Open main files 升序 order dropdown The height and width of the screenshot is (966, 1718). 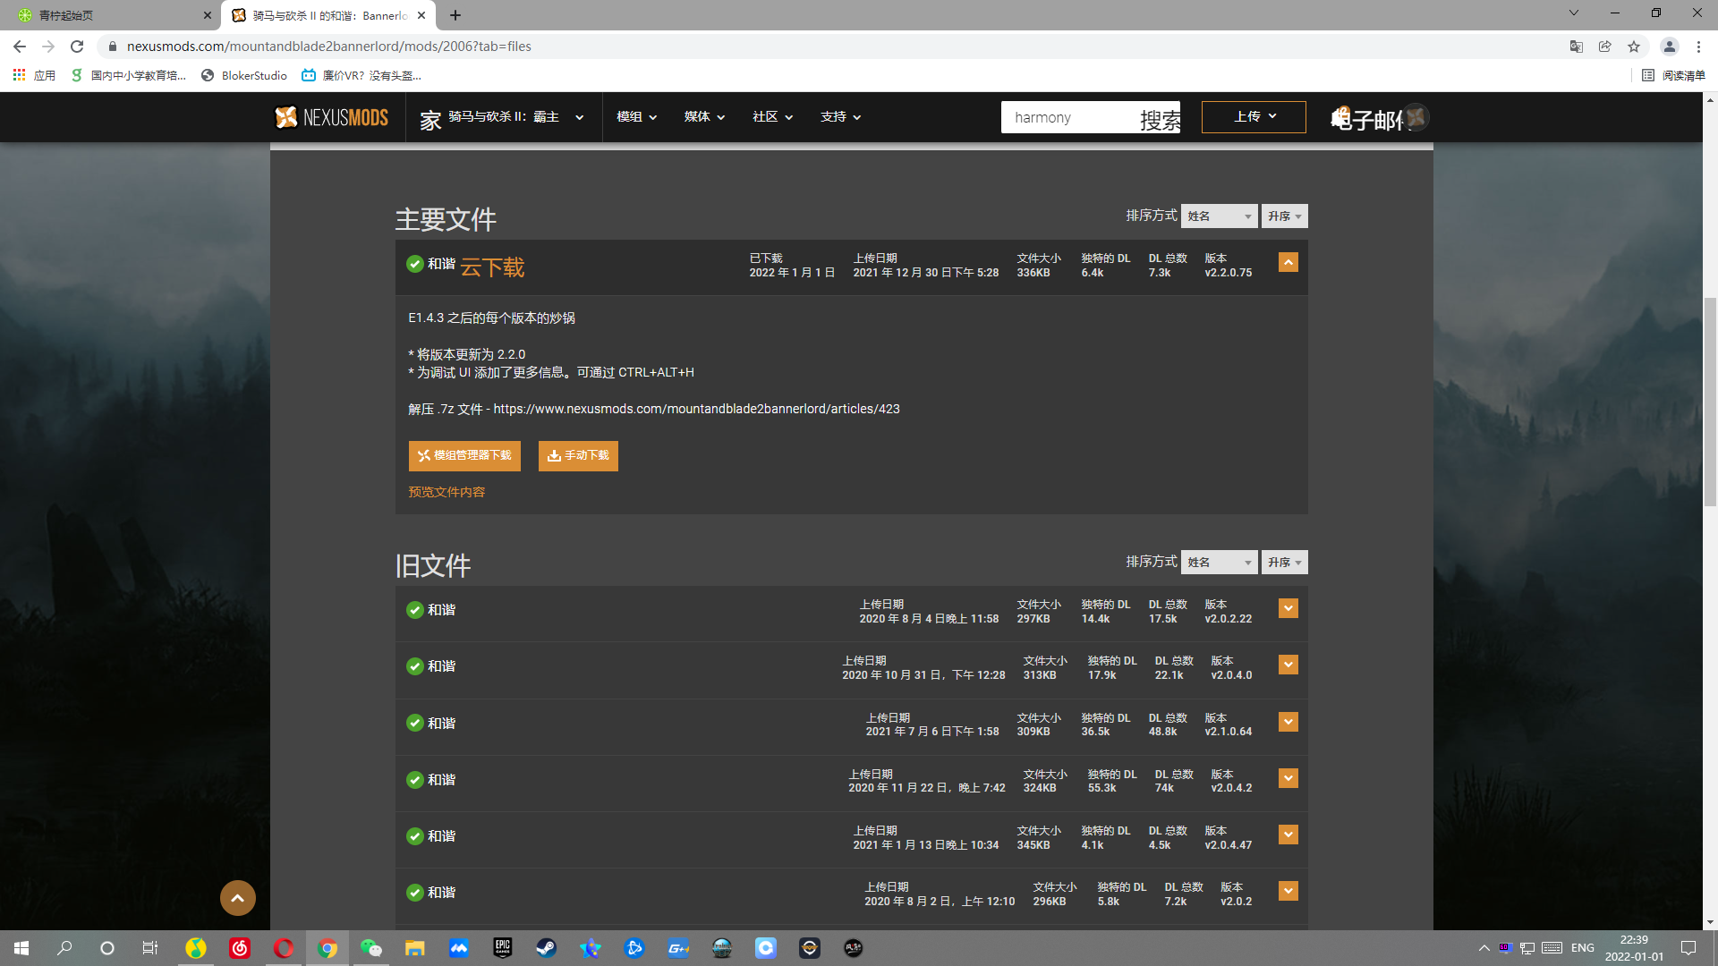1284,216
